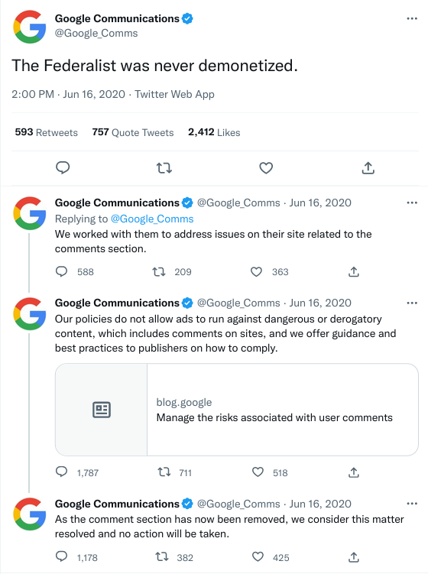View the 593 Retweets list
This screenshot has height=574, width=428.
click(x=46, y=132)
